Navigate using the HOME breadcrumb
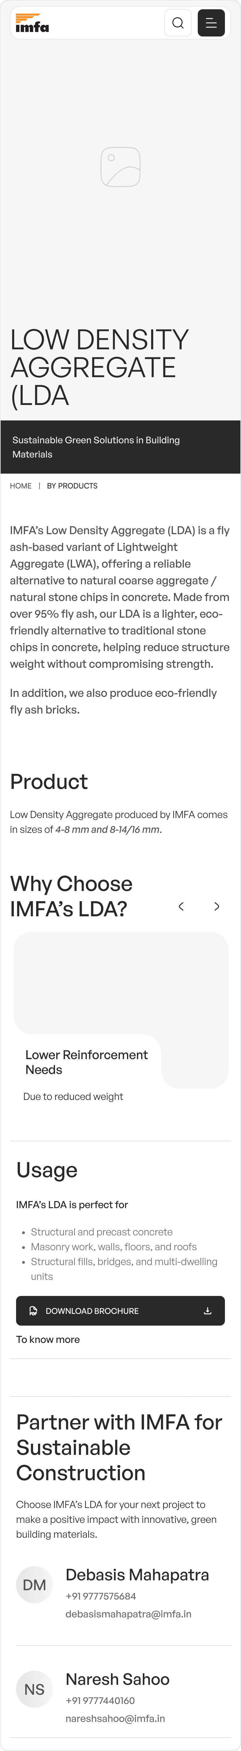The image size is (241, 1751). click(x=20, y=486)
